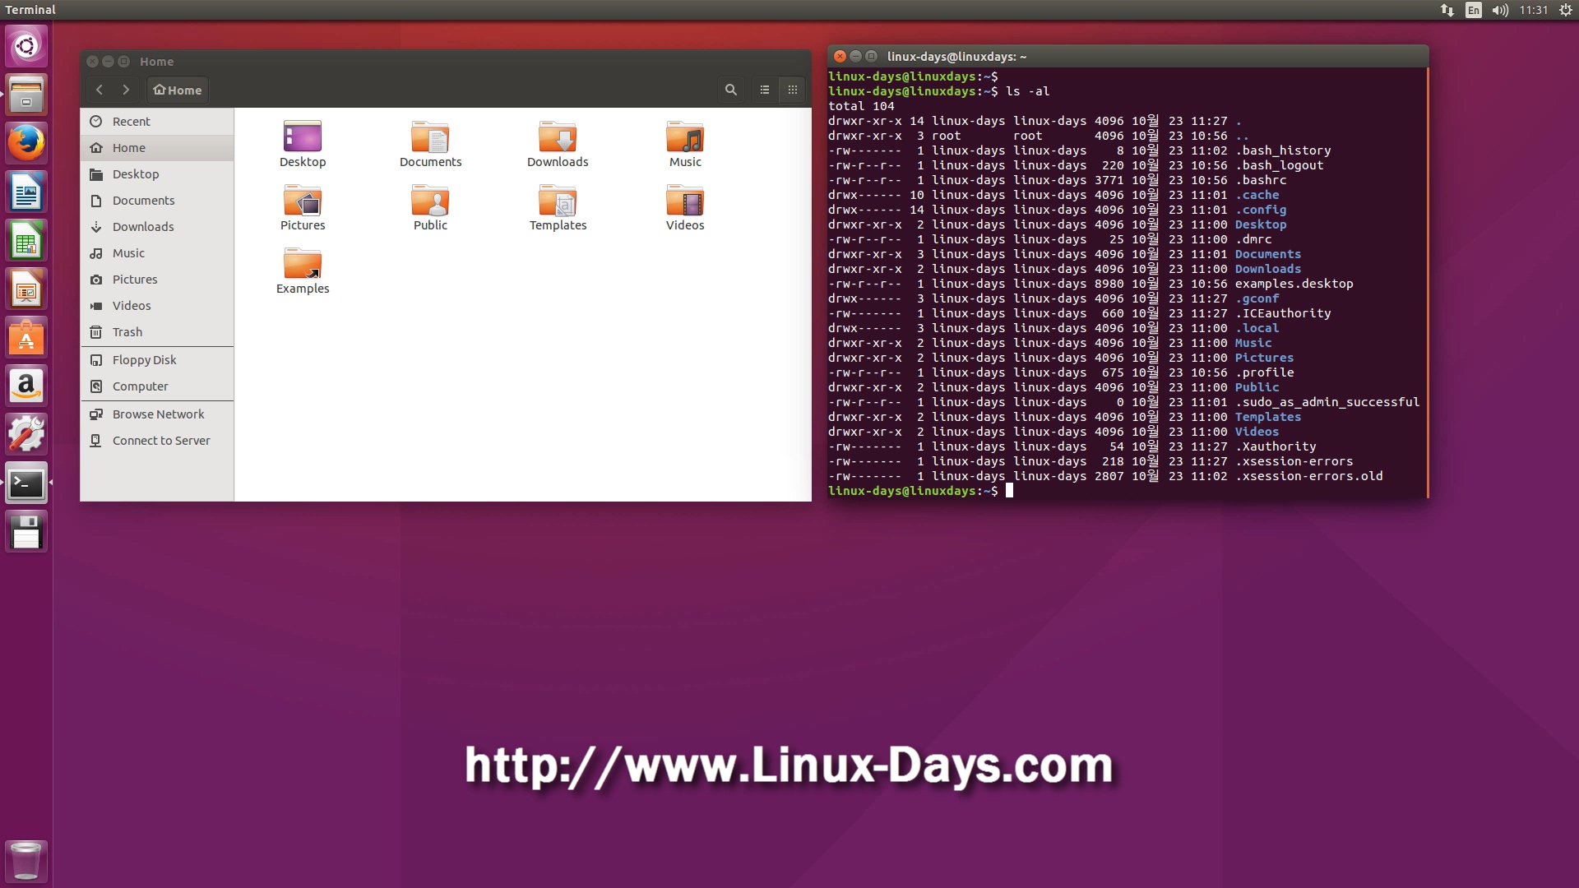Click .ICEauthority in terminal listing
The image size is (1579, 888).
(1283, 313)
